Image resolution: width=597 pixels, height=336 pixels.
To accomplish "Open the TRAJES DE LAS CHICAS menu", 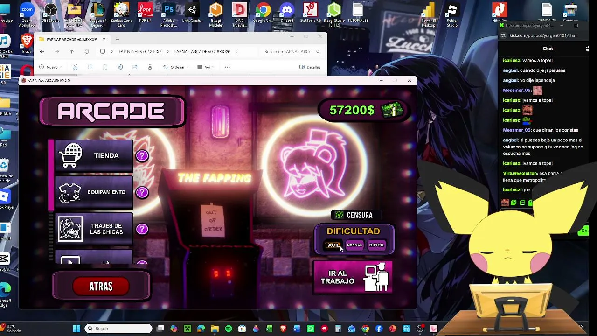I will [94, 229].
